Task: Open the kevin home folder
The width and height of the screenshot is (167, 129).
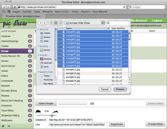Action: [x=45, y=67]
